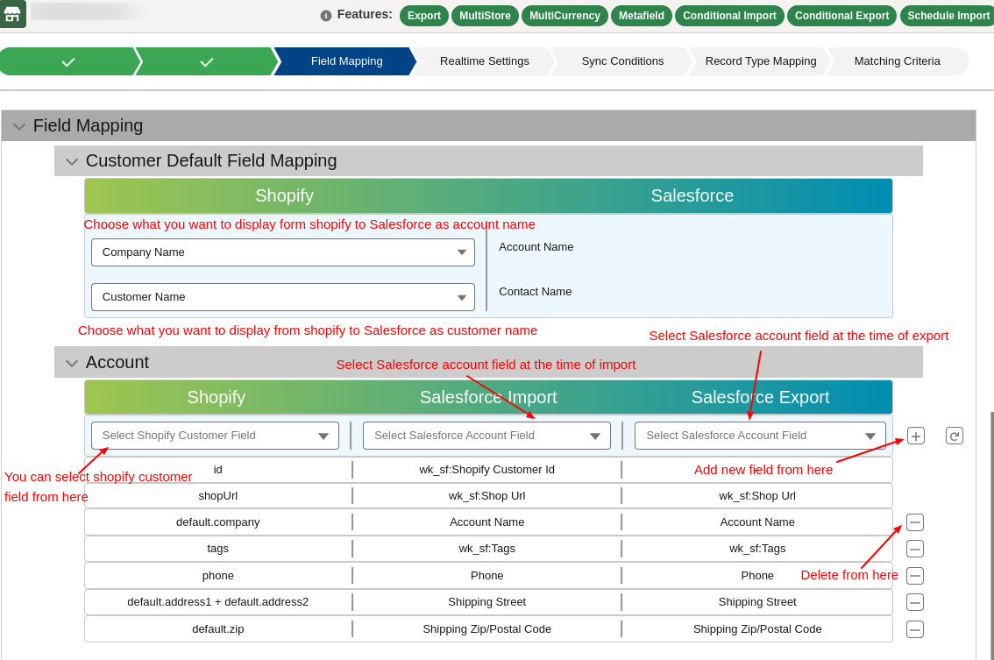Open the Record Type Mapping step

click(760, 61)
